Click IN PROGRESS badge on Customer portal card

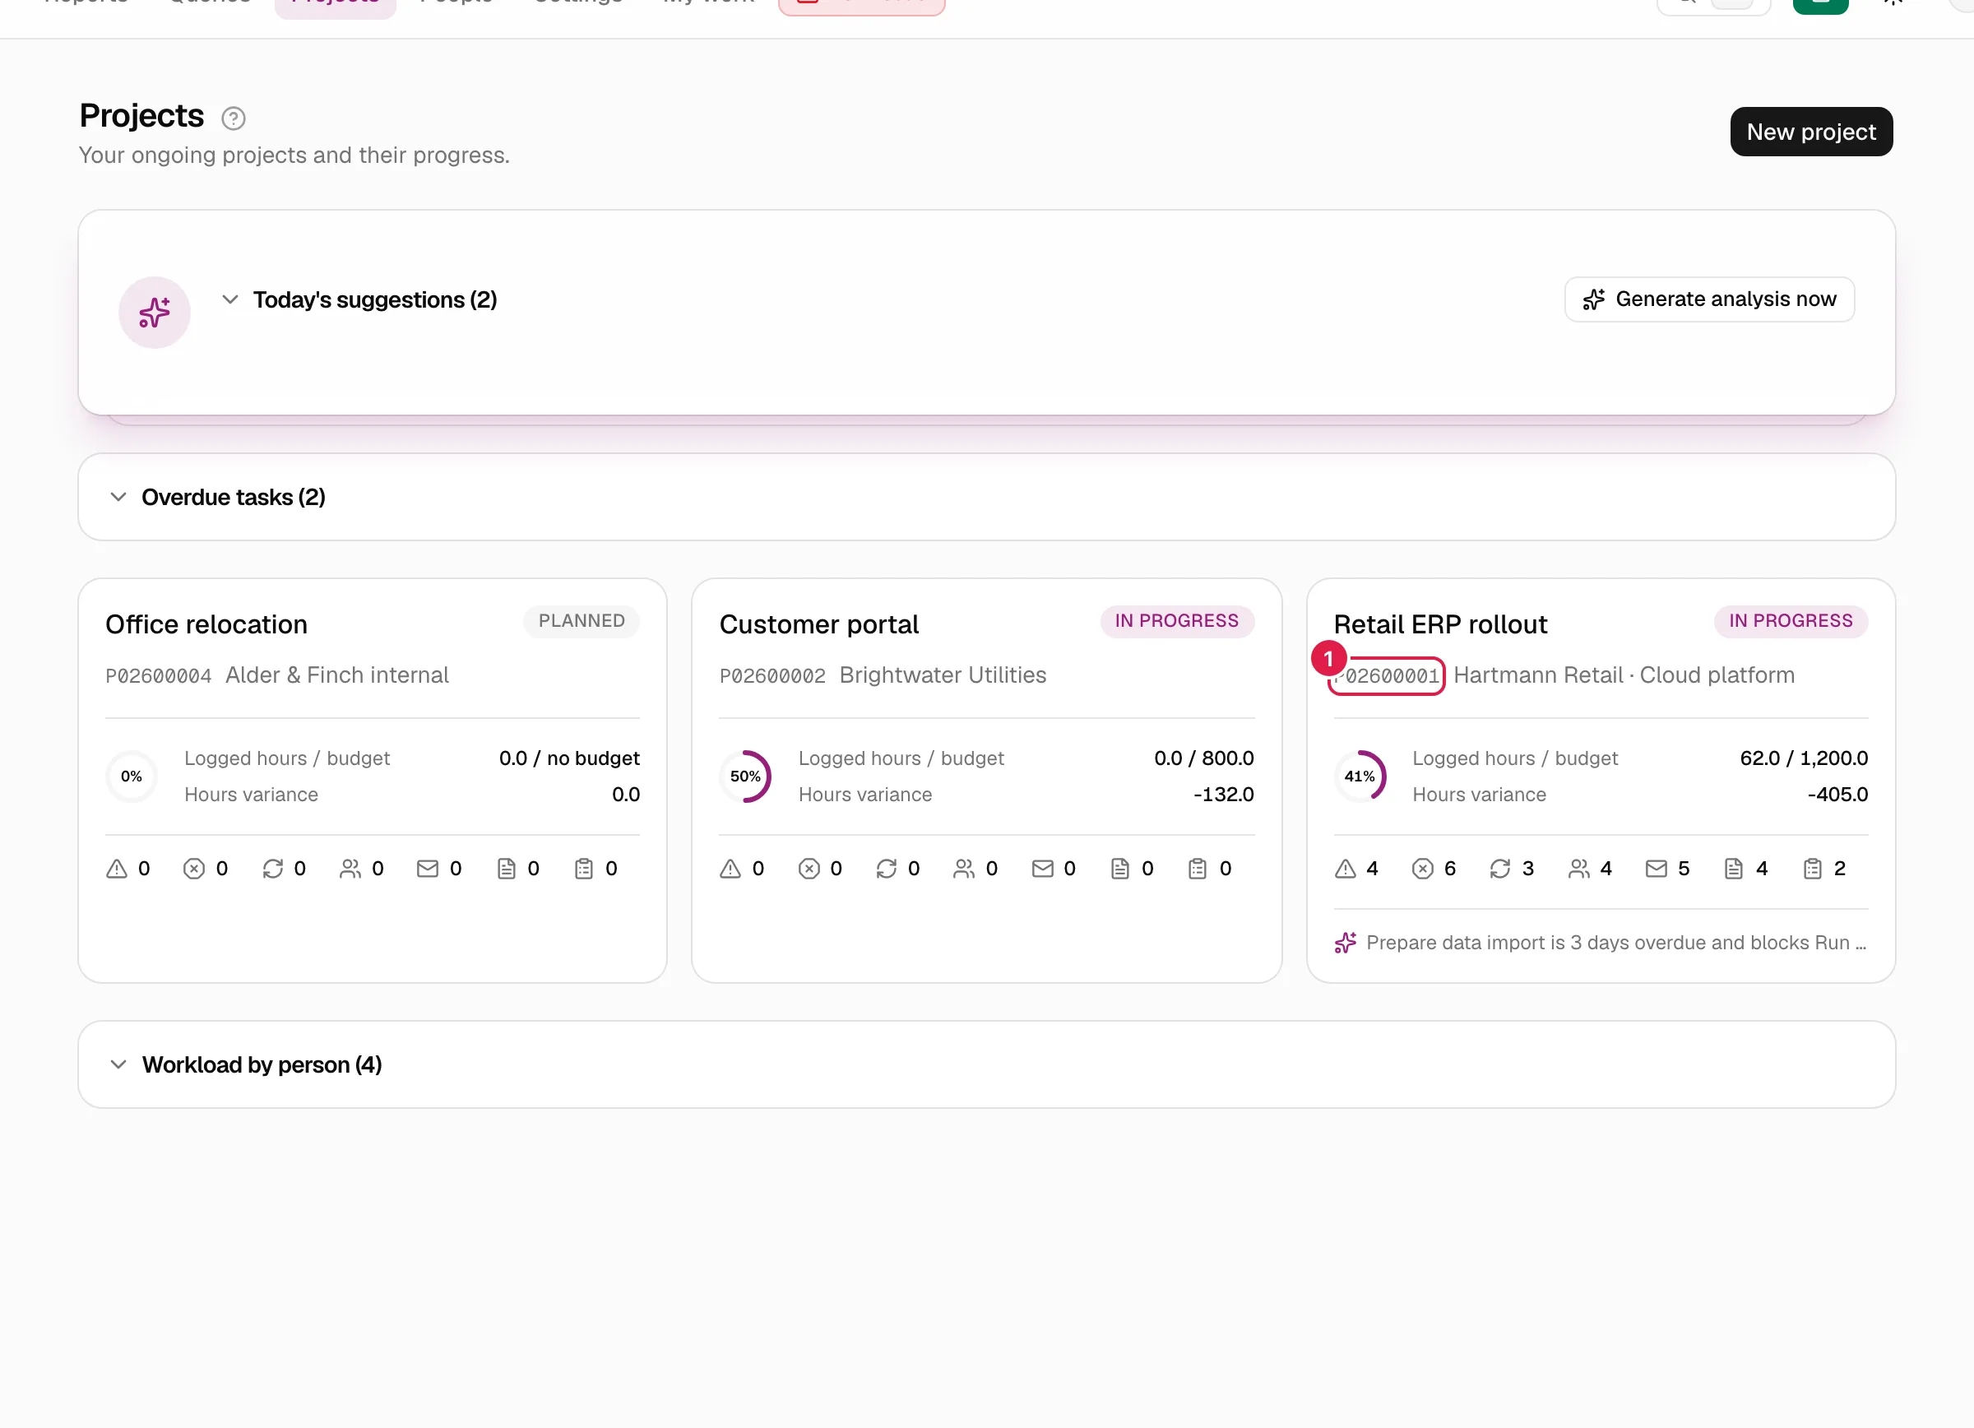point(1177,620)
